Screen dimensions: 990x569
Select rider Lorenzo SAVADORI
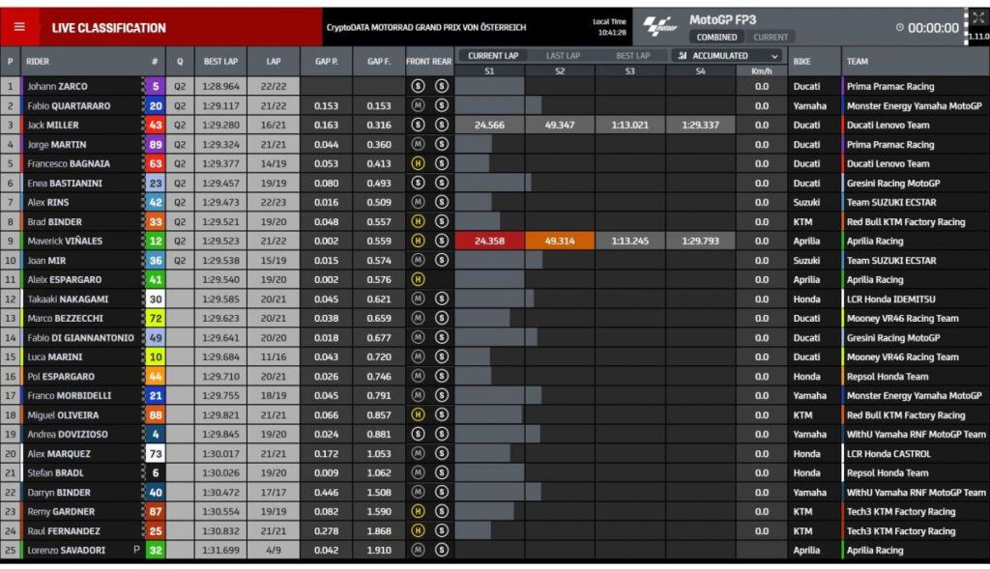coord(66,550)
